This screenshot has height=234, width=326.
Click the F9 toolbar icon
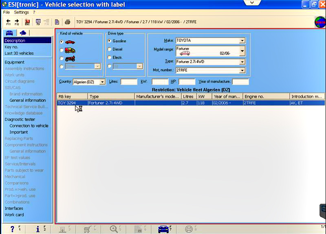38,22
